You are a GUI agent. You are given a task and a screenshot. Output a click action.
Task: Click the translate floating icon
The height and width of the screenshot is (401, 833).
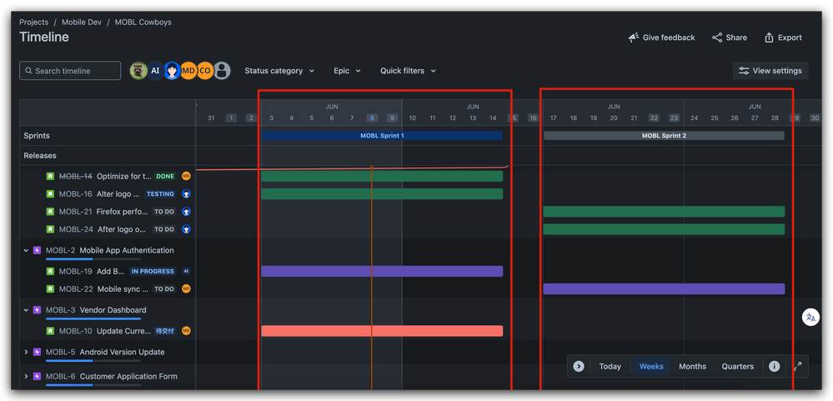tap(811, 317)
